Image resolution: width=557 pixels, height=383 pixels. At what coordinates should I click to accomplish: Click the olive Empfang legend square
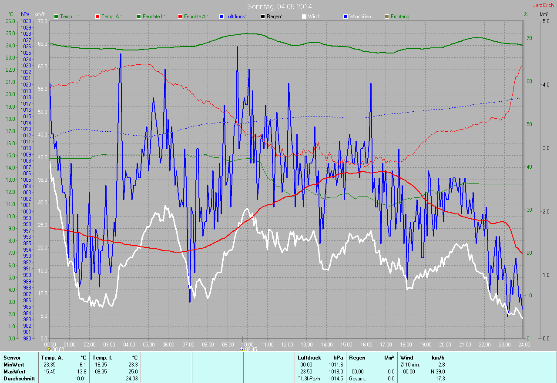pyautogui.click(x=387, y=17)
